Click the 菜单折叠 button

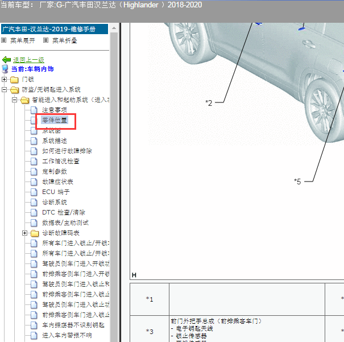(x=65, y=40)
